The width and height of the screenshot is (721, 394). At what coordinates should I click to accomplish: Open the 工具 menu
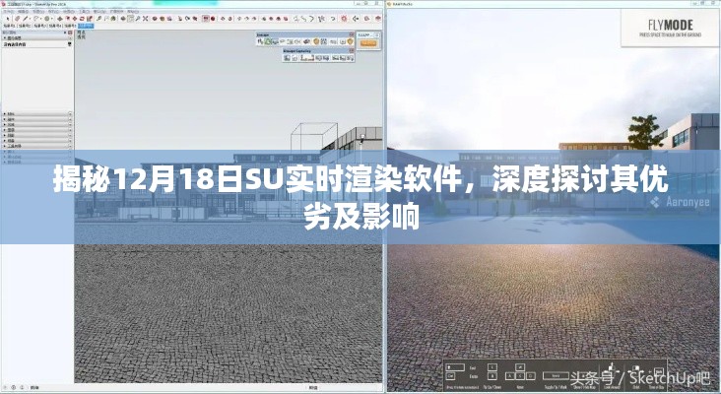click(85, 12)
